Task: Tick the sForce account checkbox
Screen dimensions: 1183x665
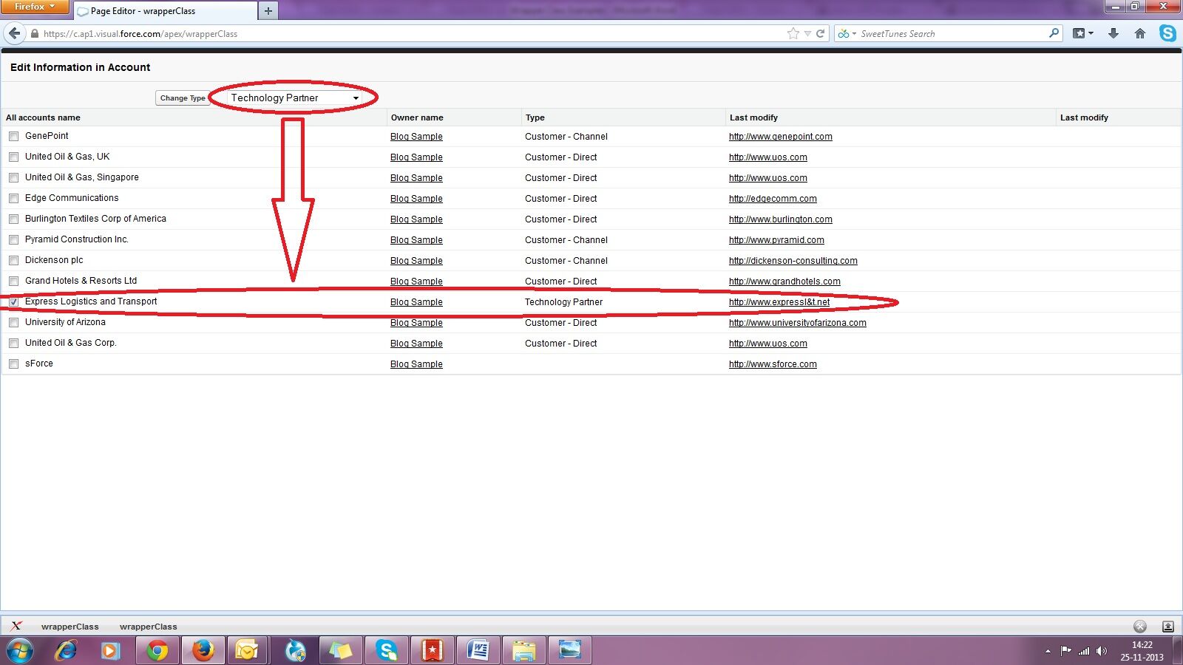Action: pos(14,364)
